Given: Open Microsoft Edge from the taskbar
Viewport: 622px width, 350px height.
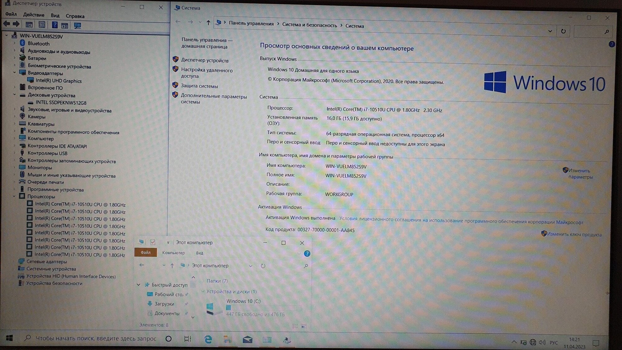Looking at the screenshot, I should coord(208,339).
